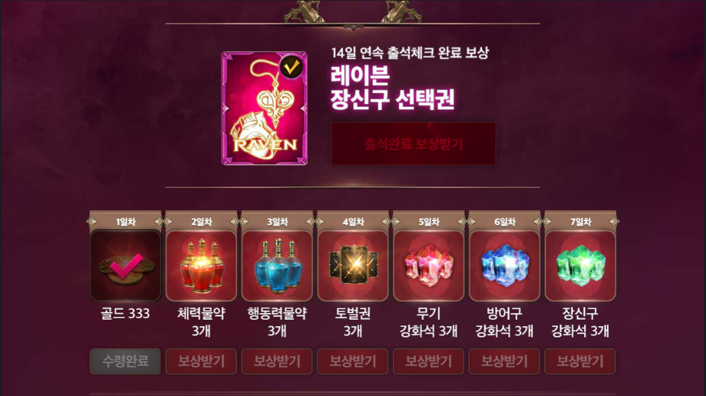Claim day 4 토벌권 보상받기 button
The width and height of the screenshot is (706, 396).
(353, 361)
